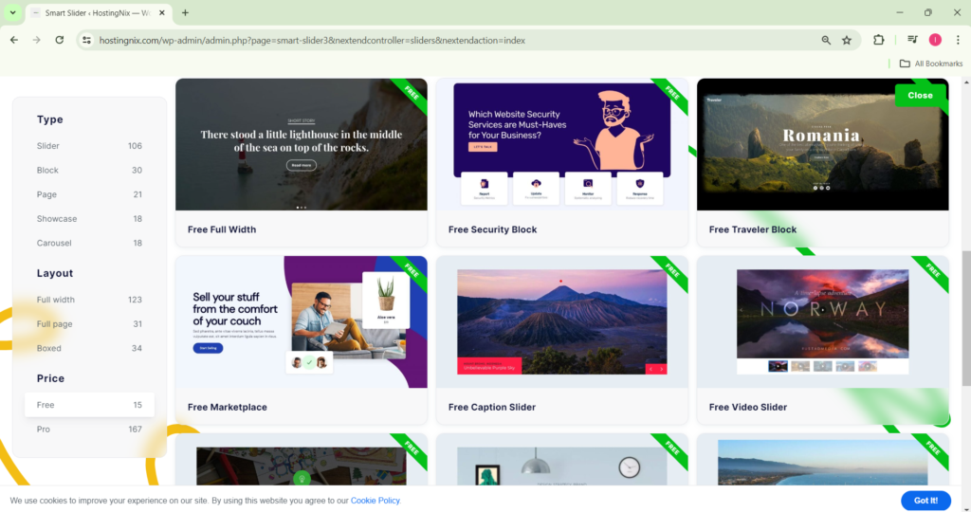Viewport: 971px width, 512px height.
Task: Click the Free Traveler Block title
Action: pyautogui.click(x=752, y=229)
